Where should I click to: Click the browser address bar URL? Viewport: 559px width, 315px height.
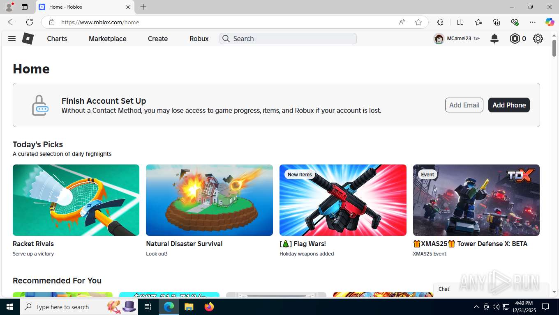pyautogui.click(x=100, y=22)
